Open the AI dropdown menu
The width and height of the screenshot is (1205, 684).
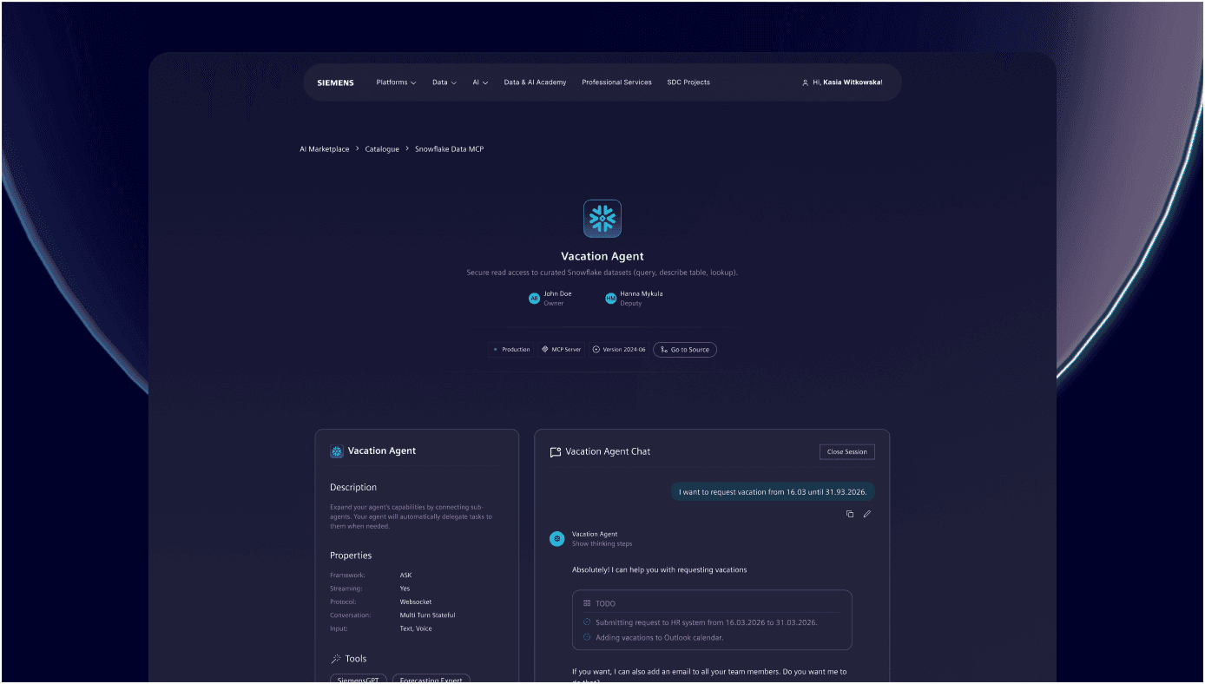(x=480, y=82)
